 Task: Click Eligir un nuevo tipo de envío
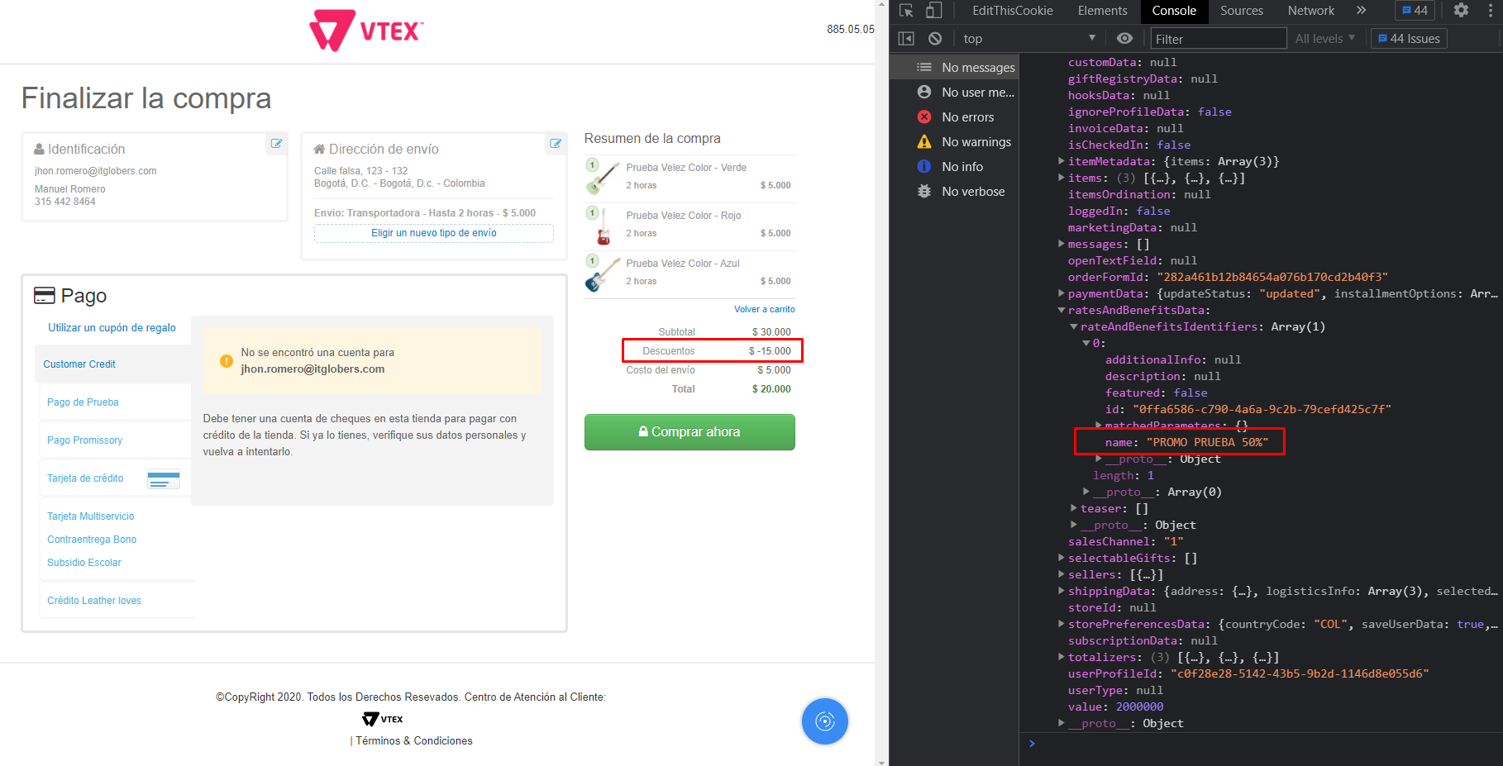434,233
